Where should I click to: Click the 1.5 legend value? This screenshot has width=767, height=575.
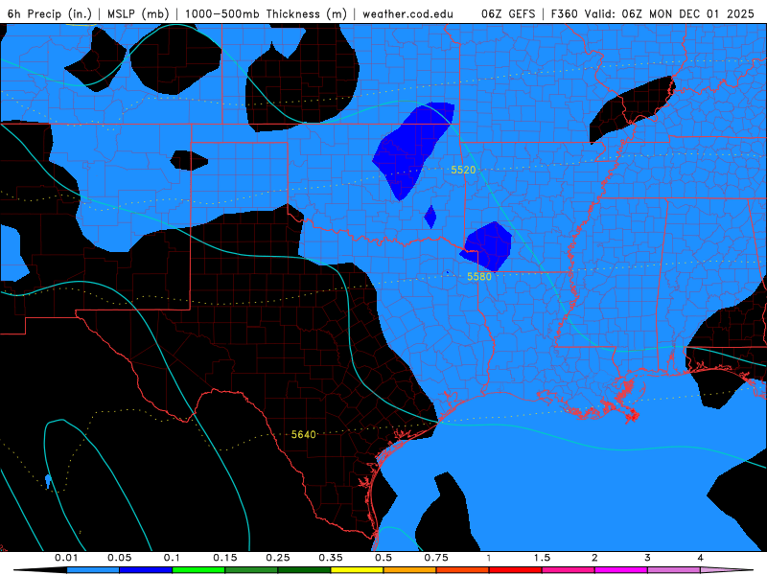click(542, 558)
